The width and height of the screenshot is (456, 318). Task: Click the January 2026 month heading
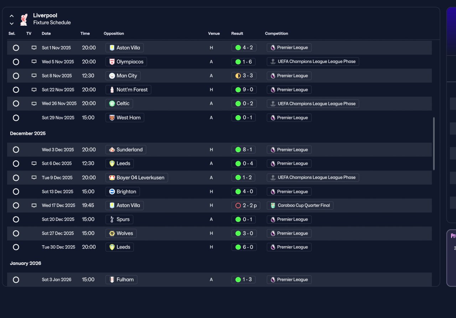tap(26, 263)
